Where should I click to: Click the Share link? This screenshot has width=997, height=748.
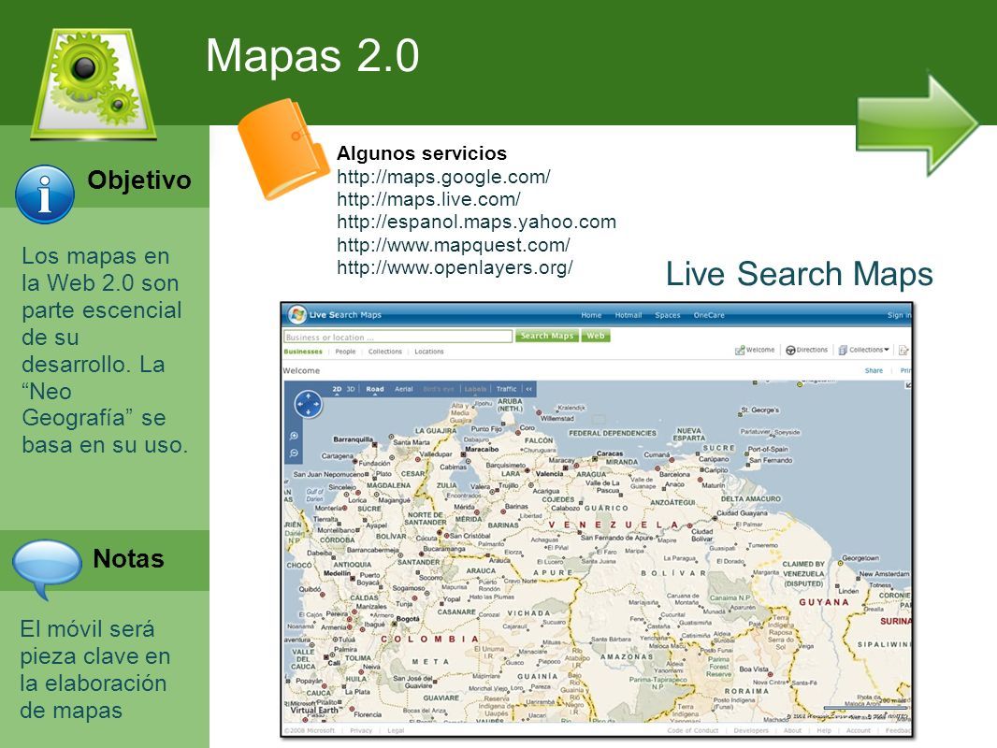point(874,370)
